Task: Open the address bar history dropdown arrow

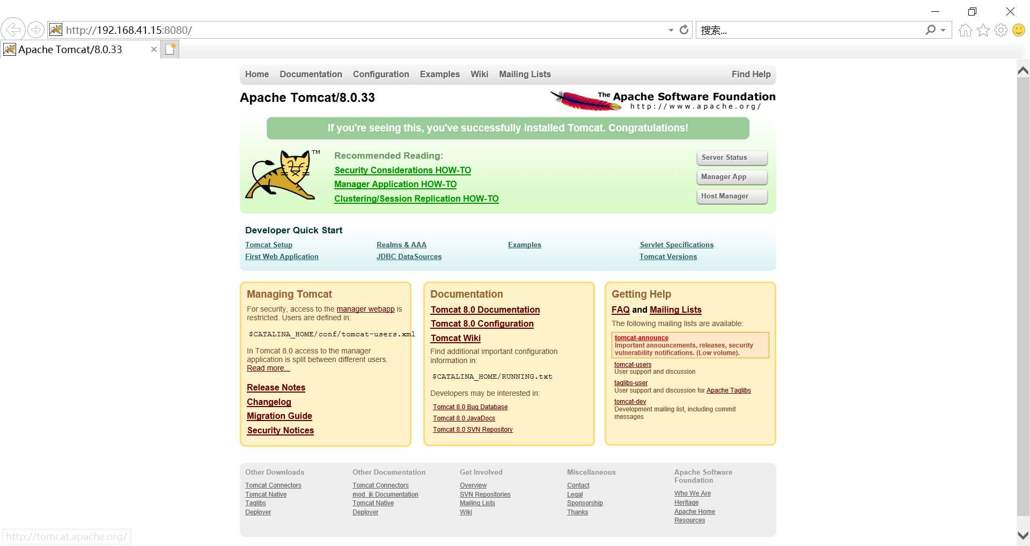Action: (x=671, y=31)
